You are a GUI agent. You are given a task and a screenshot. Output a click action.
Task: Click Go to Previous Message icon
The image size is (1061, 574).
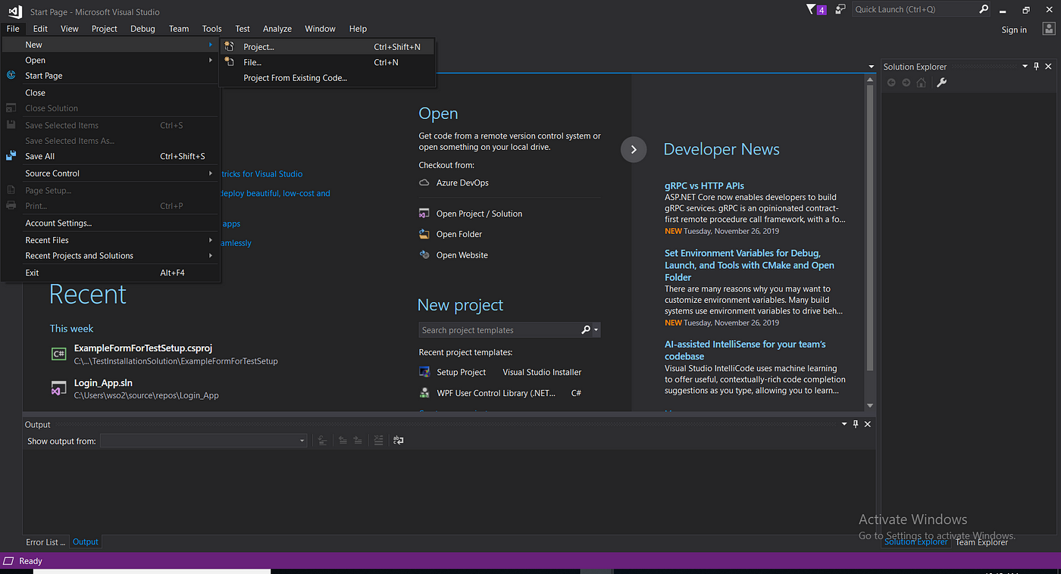(x=343, y=440)
